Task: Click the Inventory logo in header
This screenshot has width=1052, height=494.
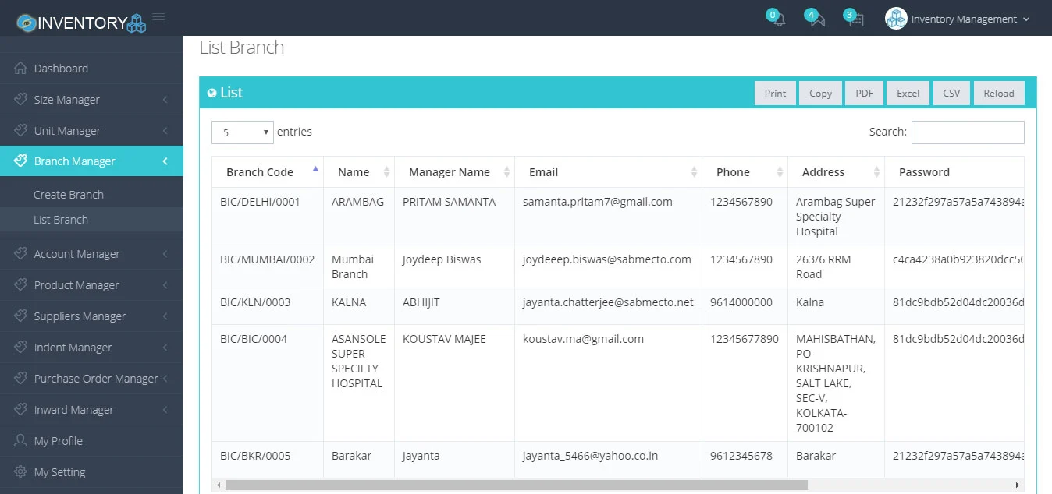Action: (x=81, y=22)
